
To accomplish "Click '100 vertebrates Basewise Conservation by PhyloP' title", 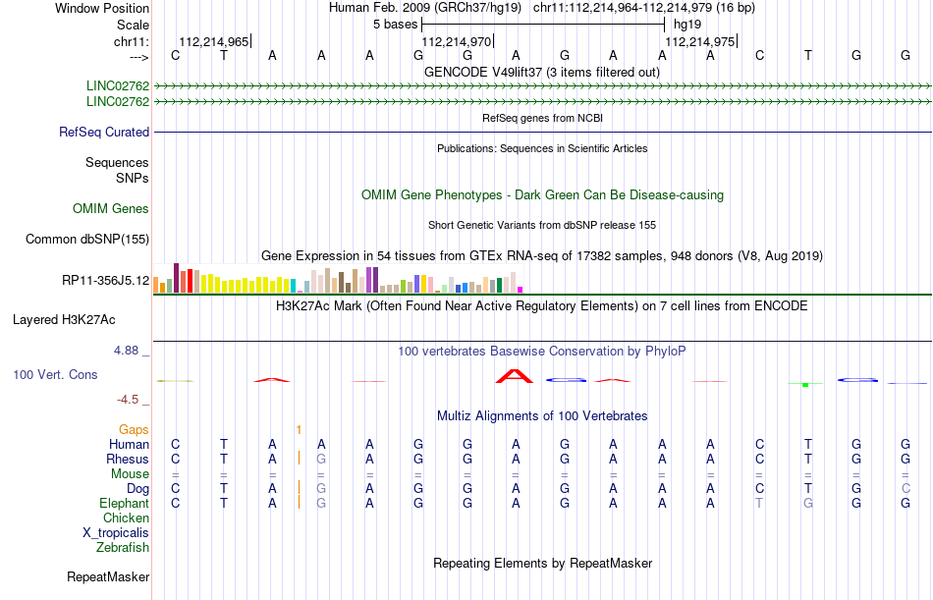I will coord(542,352).
